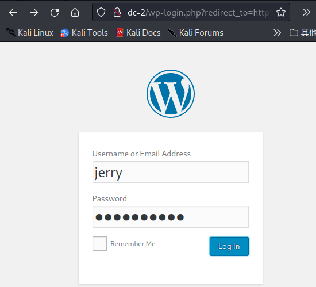The height and width of the screenshot is (287, 316).
Task: Check the Remember Me checkbox
Action: [99, 243]
